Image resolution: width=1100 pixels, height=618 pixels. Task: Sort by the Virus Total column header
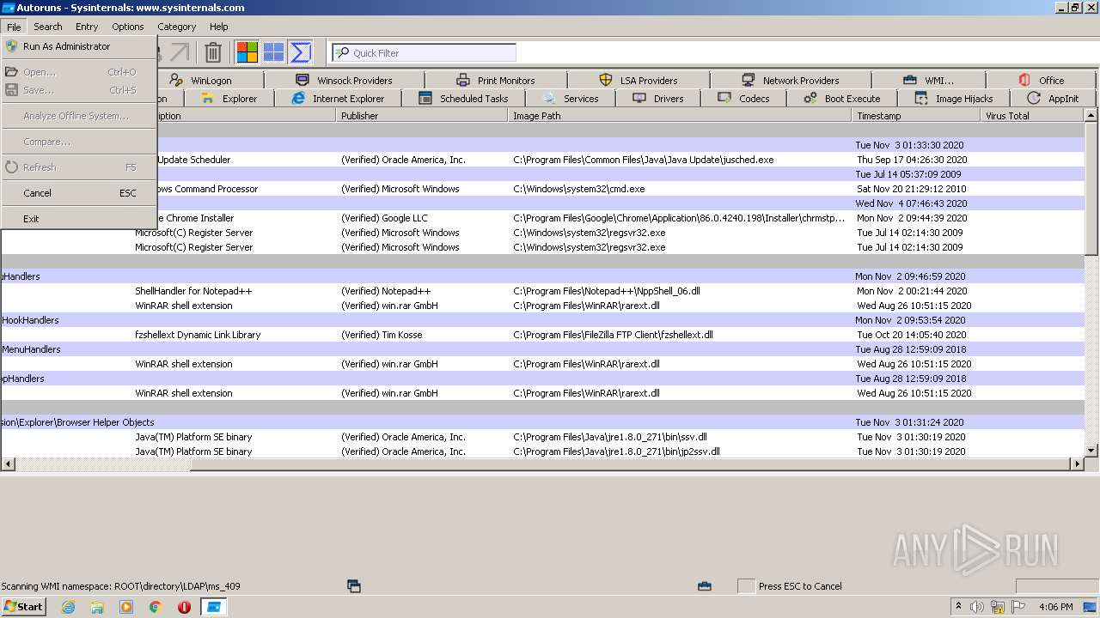1033,116
